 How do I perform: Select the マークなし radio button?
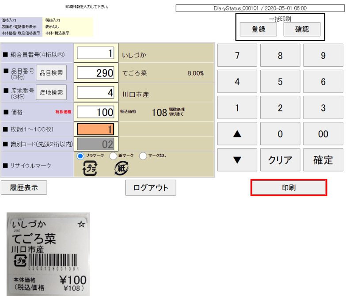tap(143, 156)
